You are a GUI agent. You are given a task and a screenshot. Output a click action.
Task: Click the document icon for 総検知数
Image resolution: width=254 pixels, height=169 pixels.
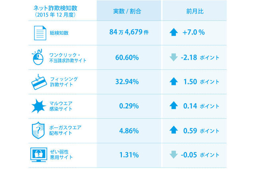(x=37, y=33)
